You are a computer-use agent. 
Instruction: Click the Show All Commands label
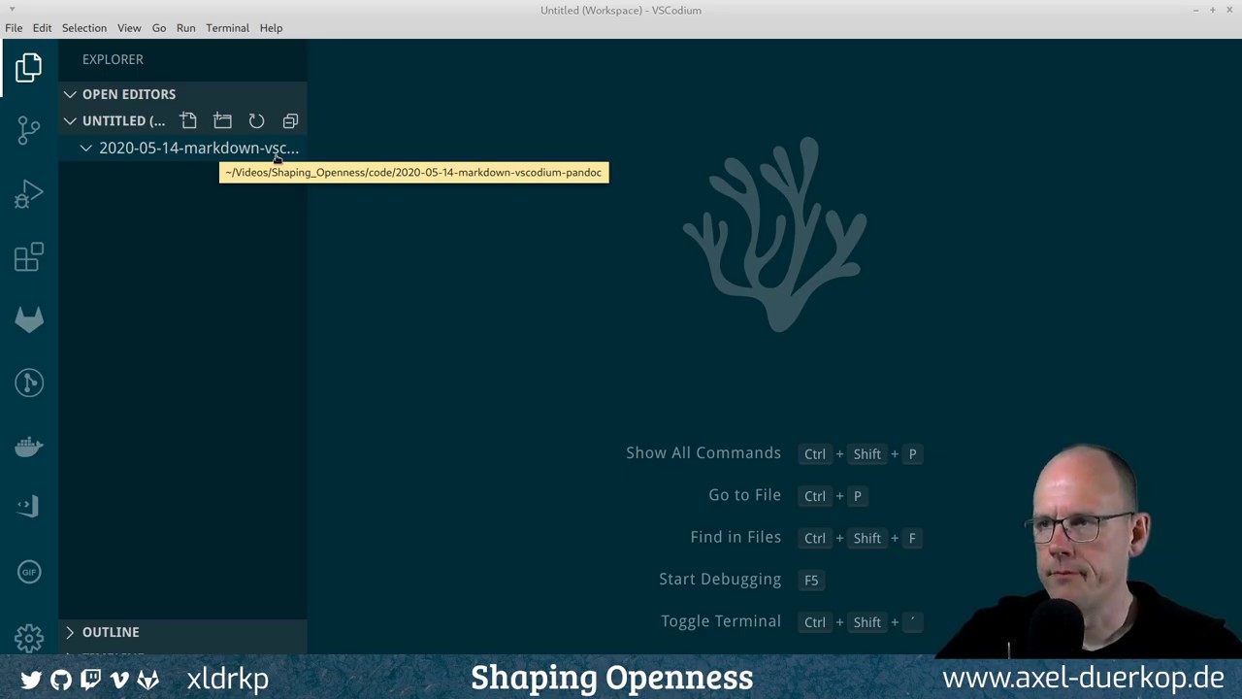(x=703, y=453)
